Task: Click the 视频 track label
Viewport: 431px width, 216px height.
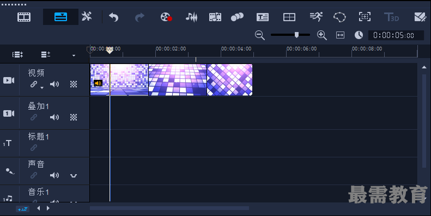Action: point(36,73)
